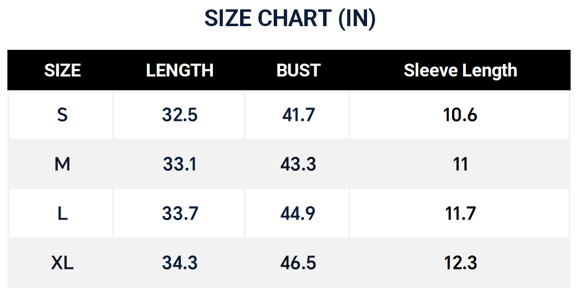Viewport: 578px width, 295px height.
Task: Select the M size cell
Action: click(x=62, y=164)
